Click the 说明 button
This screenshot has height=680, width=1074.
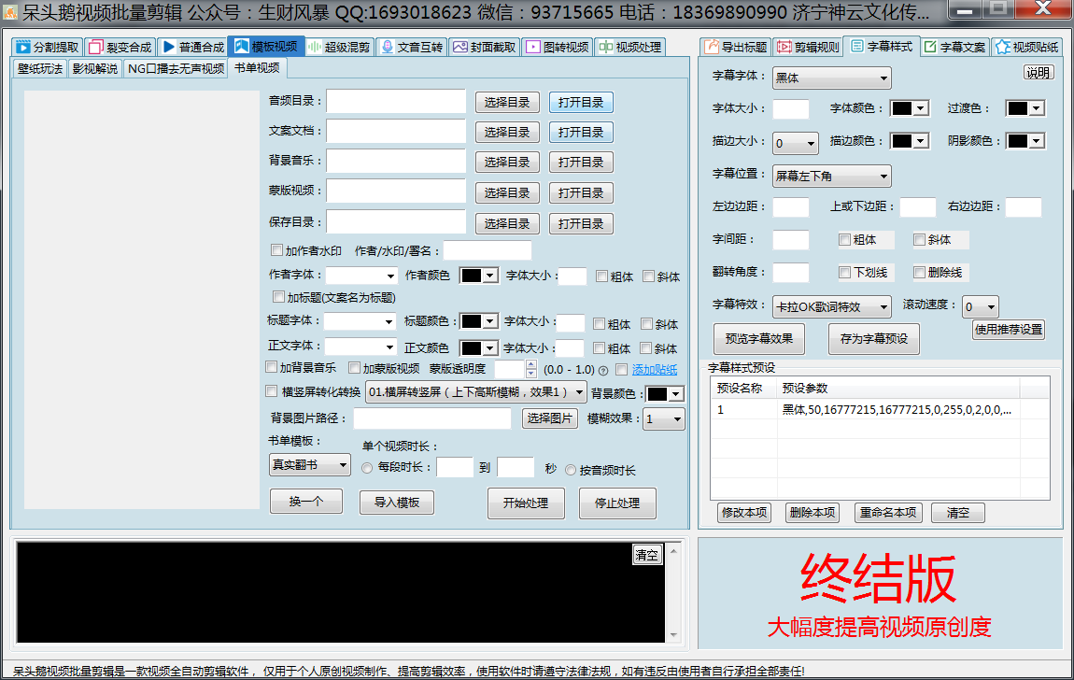click(1039, 73)
